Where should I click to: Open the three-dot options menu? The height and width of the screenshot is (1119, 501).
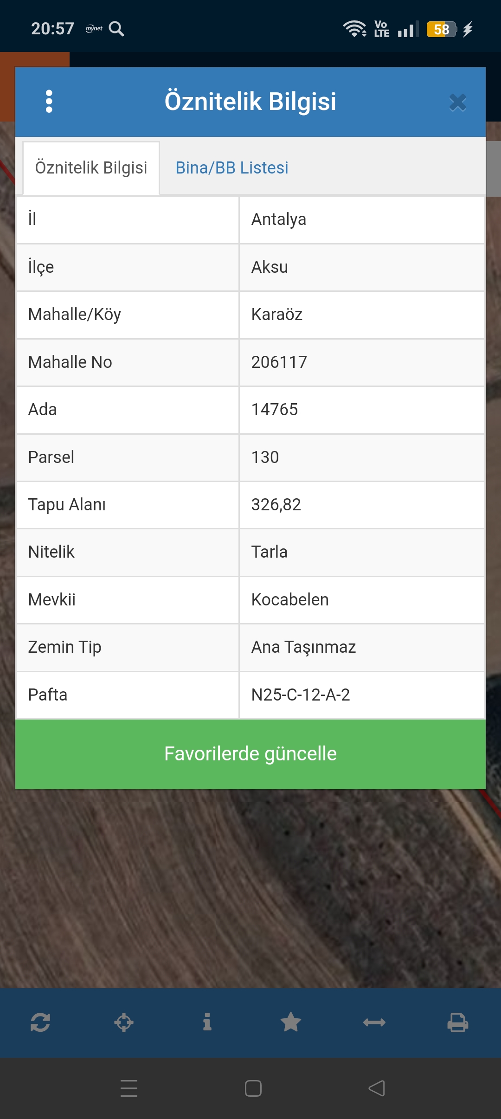tap(49, 101)
